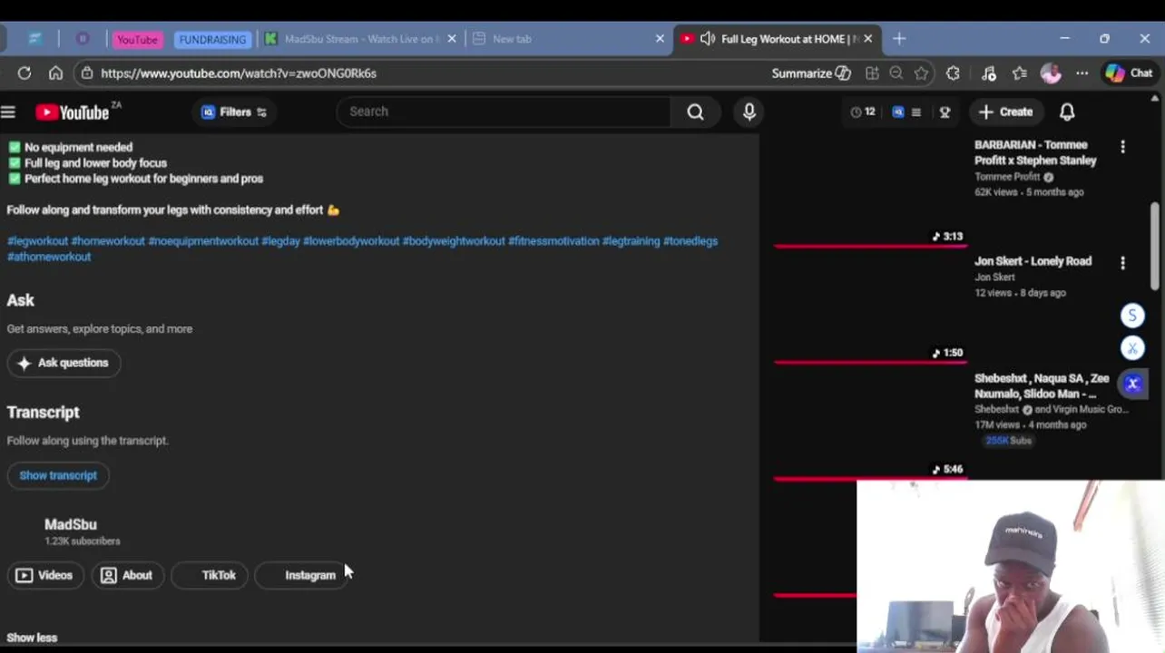The image size is (1165, 653).
Task: Focus the YouTube search field
Action: (x=504, y=112)
